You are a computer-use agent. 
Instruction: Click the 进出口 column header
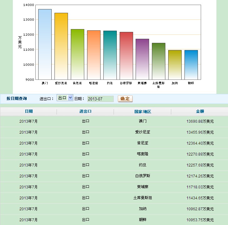click(x=85, y=111)
